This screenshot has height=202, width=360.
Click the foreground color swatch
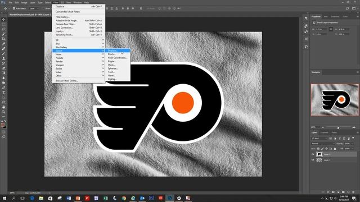pyautogui.click(x=2, y=125)
